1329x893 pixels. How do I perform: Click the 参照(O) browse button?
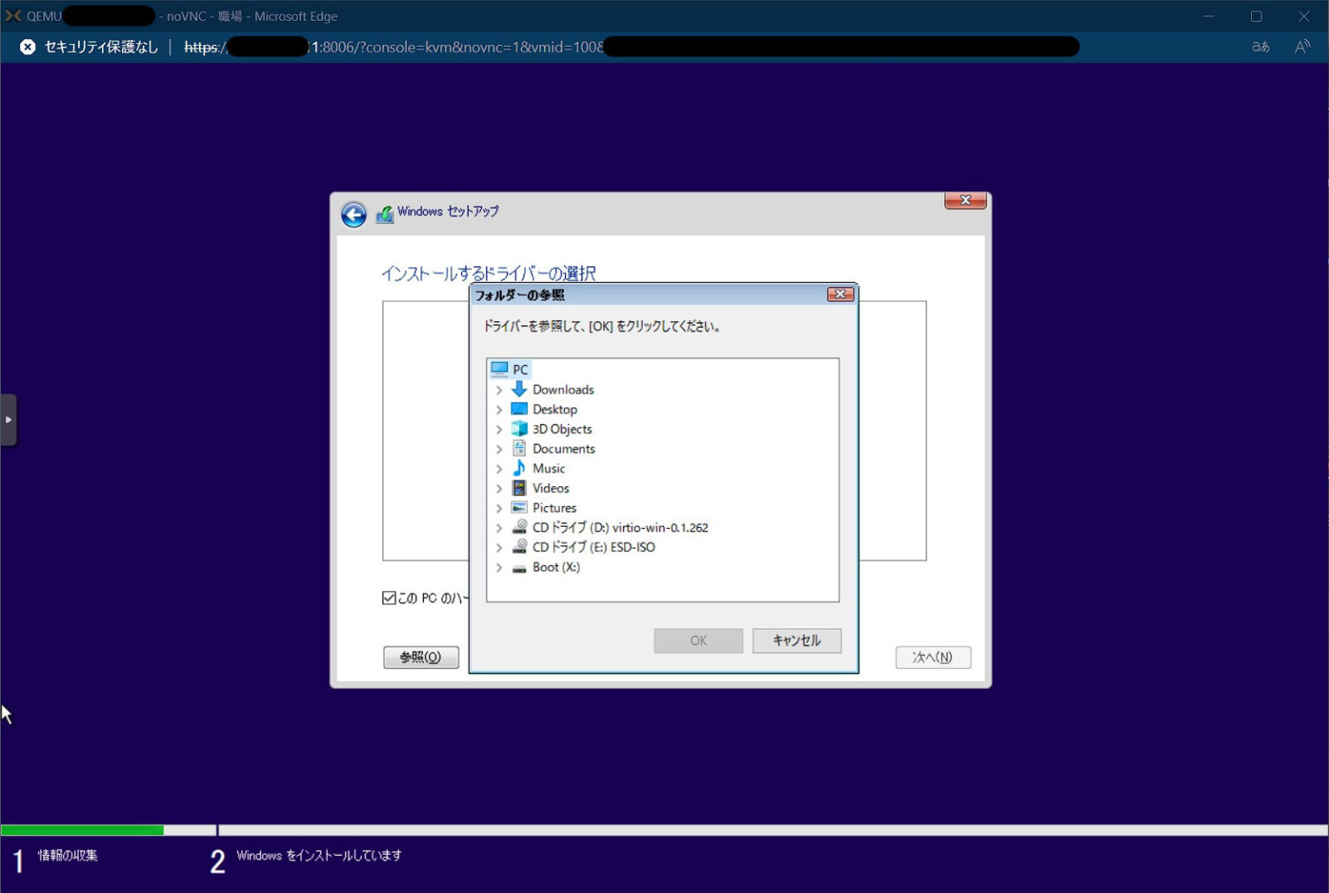(x=421, y=657)
